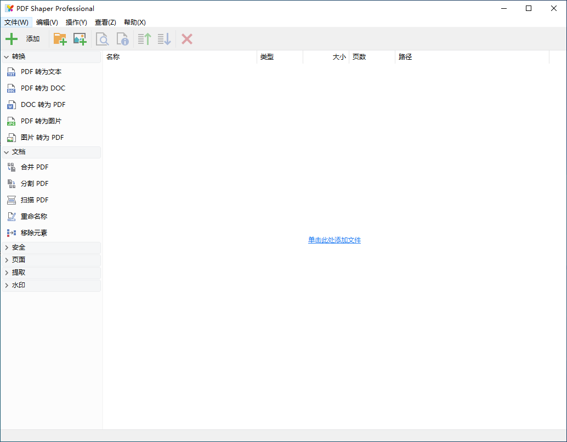Open the 查看(Z) menu
This screenshot has height=442, width=567.
point(105,22)
